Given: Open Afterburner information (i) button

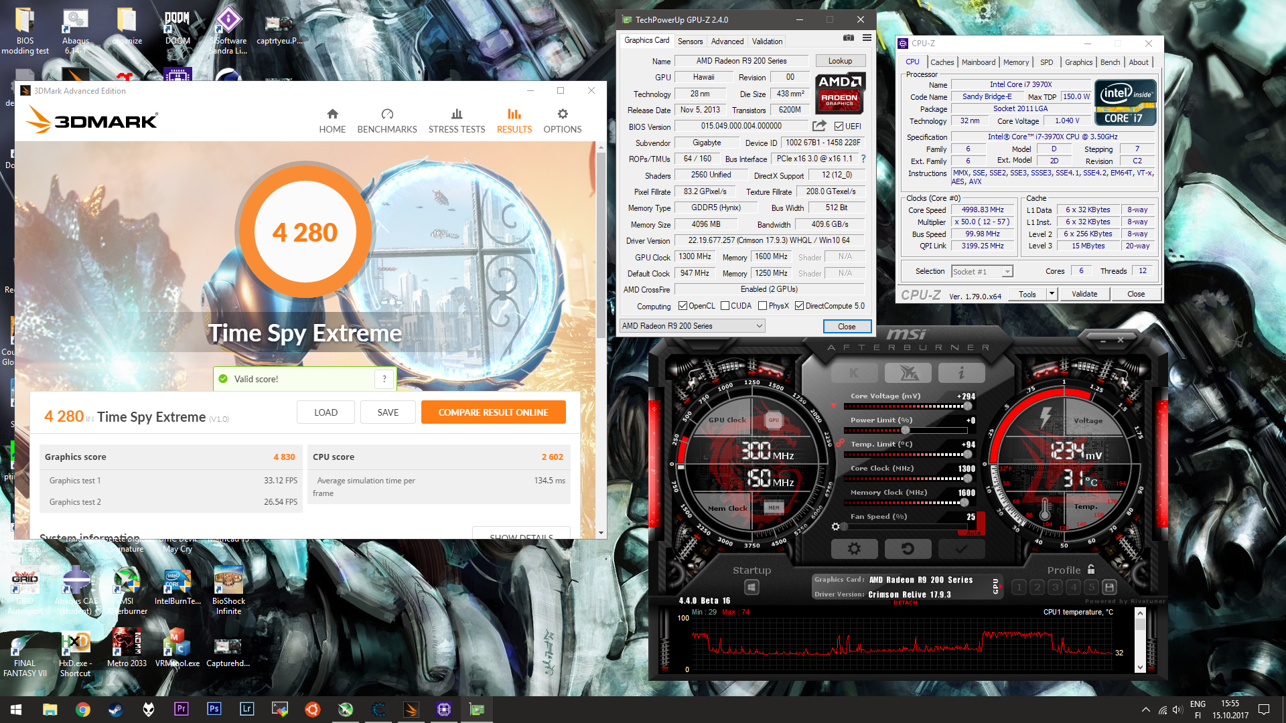Looking at the screenshot, I should point(961,373).
